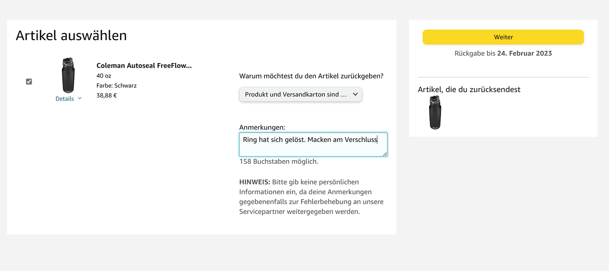The height and width of the screenshot is (273, 609).
Task: Click the 'Farbe: Schwarz' text
Action: click(x=116, y=86)
